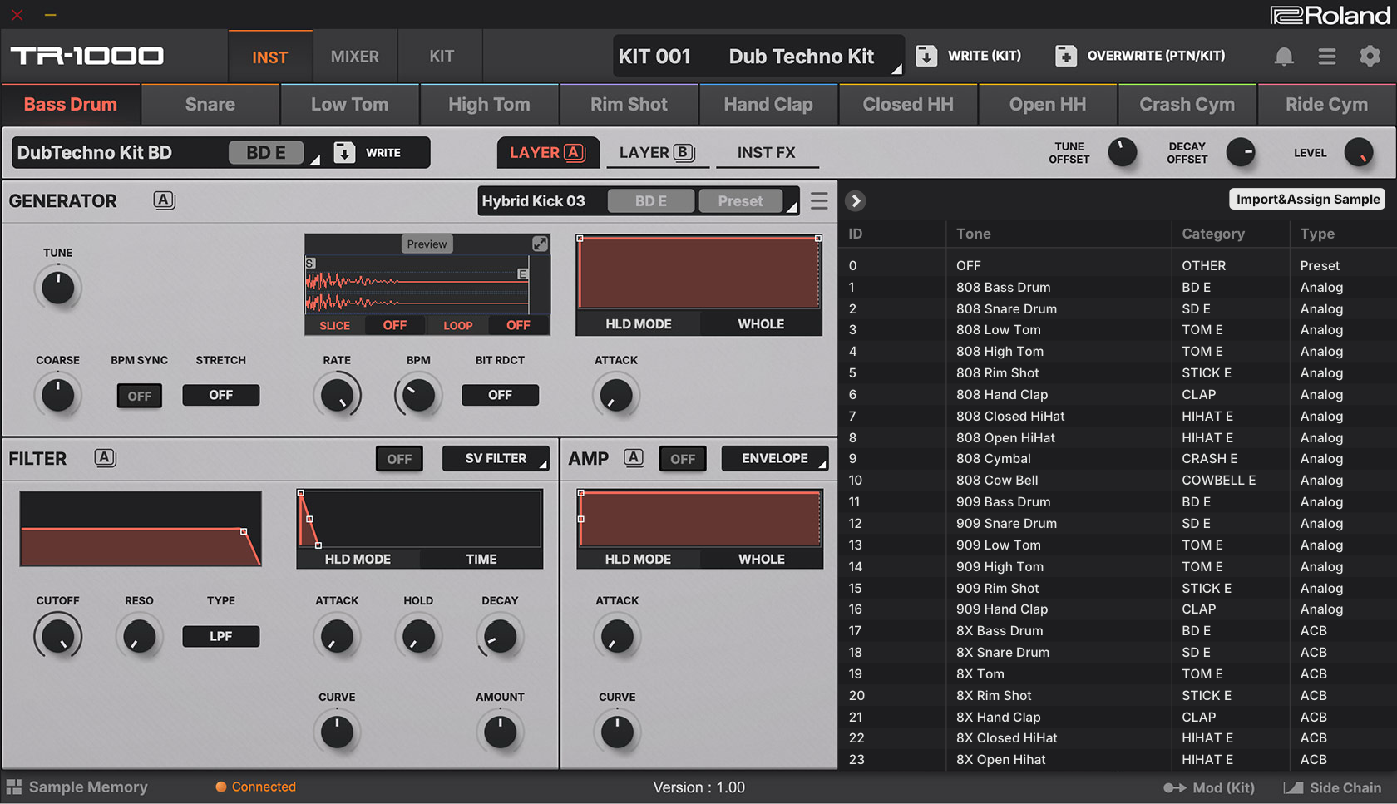The image size is (1397, 804).
Task: Collapse the tone browser with the arrow icon
Action: pyautogui.click(x=855, y=201)
